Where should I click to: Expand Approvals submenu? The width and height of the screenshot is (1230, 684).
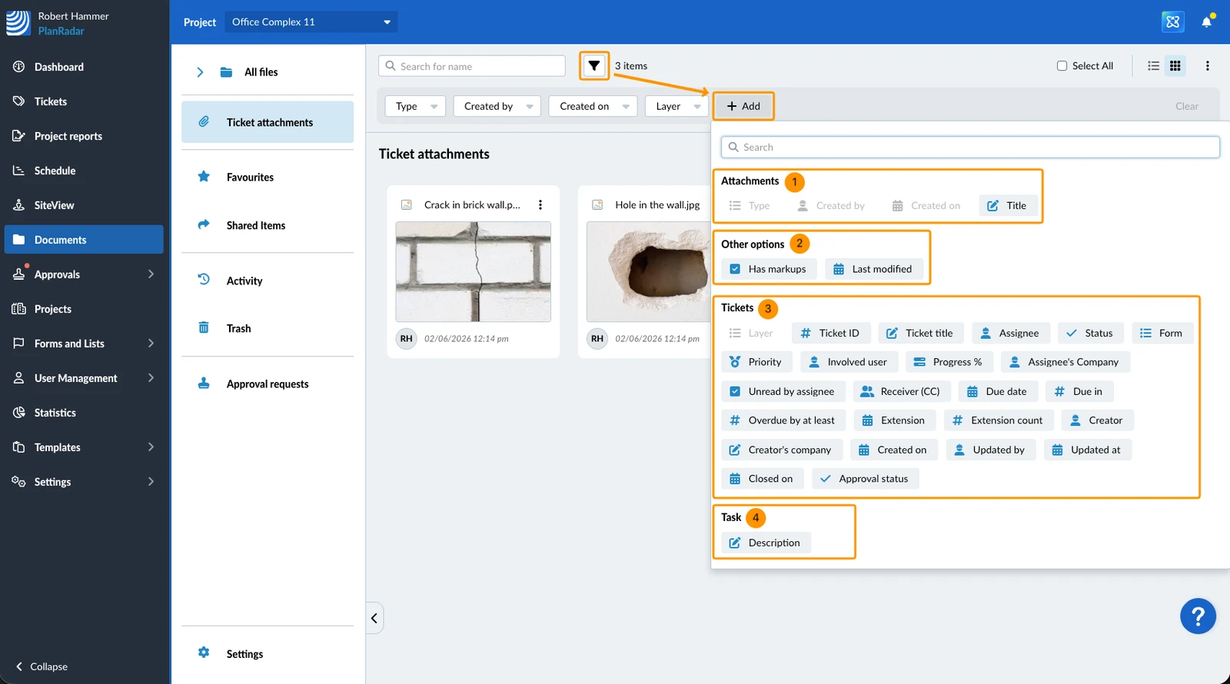pyautogui.click(x=151, y=274)
